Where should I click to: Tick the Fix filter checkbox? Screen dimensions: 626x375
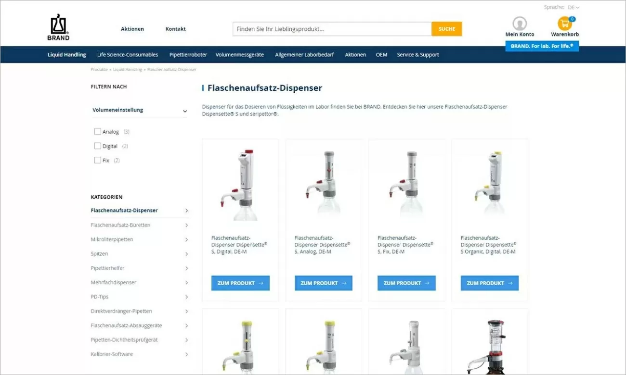click(98, 161)
